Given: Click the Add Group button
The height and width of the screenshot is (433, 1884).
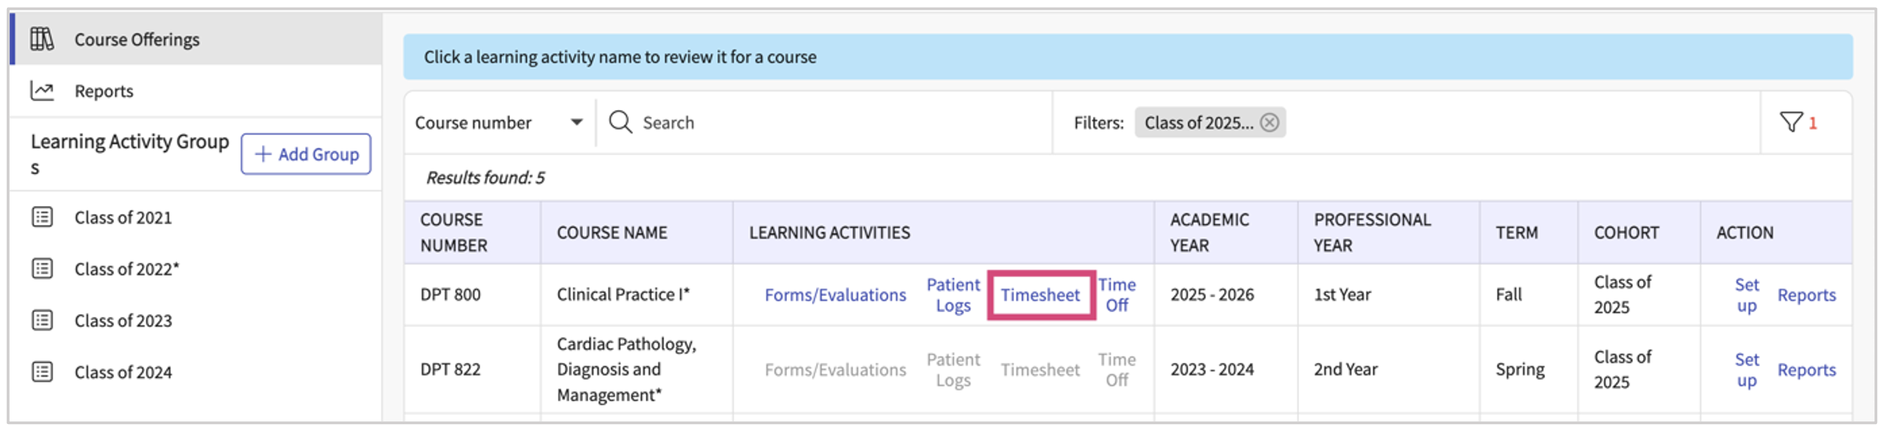Looking at the screenshot, I should (306, 154).
